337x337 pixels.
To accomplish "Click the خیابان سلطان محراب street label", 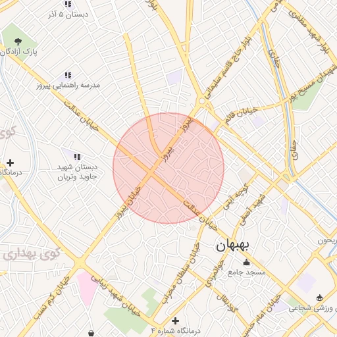I will click(x=181, y=273).
